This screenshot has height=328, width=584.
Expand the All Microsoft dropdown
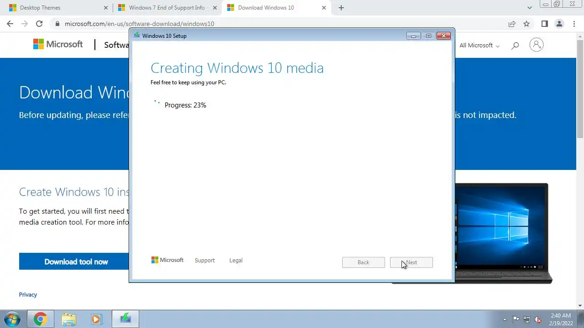(480, 45)
